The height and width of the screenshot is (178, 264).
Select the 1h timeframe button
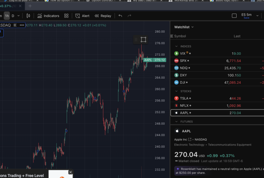(x=7, y=16)
